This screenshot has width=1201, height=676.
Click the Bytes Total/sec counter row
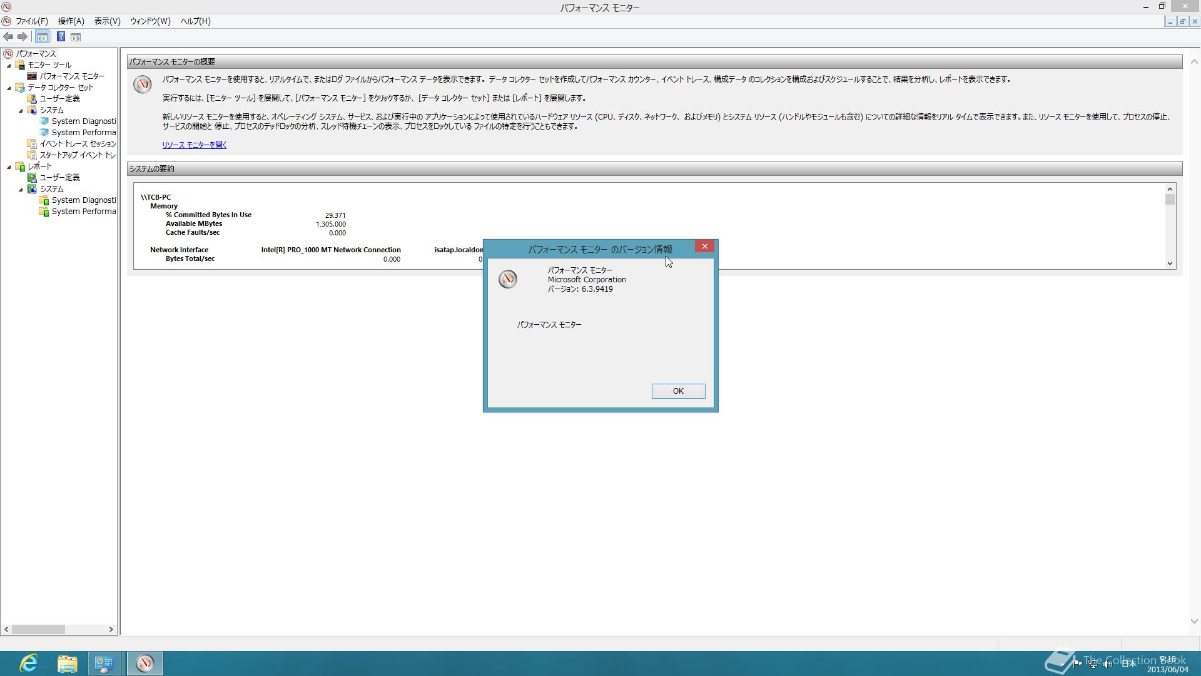click(190, 259)
